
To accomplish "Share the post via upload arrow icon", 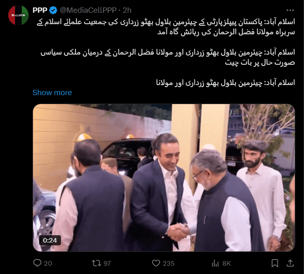I will click(290, 263).
